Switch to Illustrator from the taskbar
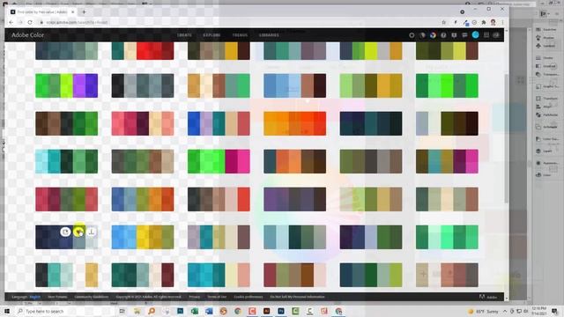 [266, 311]
